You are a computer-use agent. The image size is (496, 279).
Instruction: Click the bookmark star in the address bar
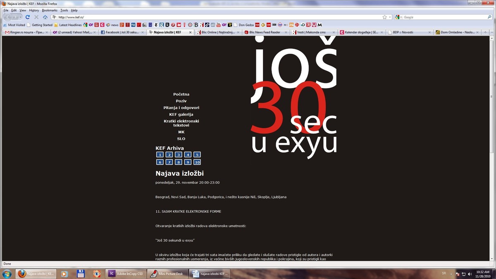tap(385, 17)
